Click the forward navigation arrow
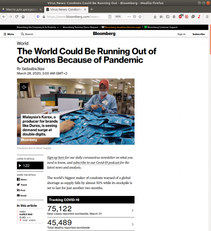The image size is (211, 231). click(x=10, y=17)
